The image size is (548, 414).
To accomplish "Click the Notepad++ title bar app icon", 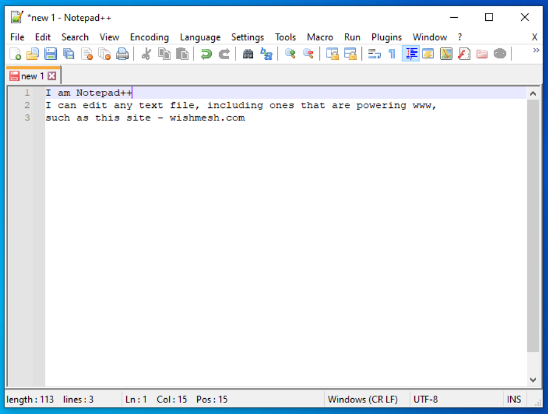I will (16, 17).
